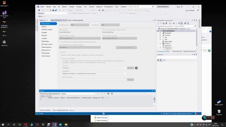Switch to the Изменения Git tab
This screenshot has height=127, width=226.
coord(177,51)
